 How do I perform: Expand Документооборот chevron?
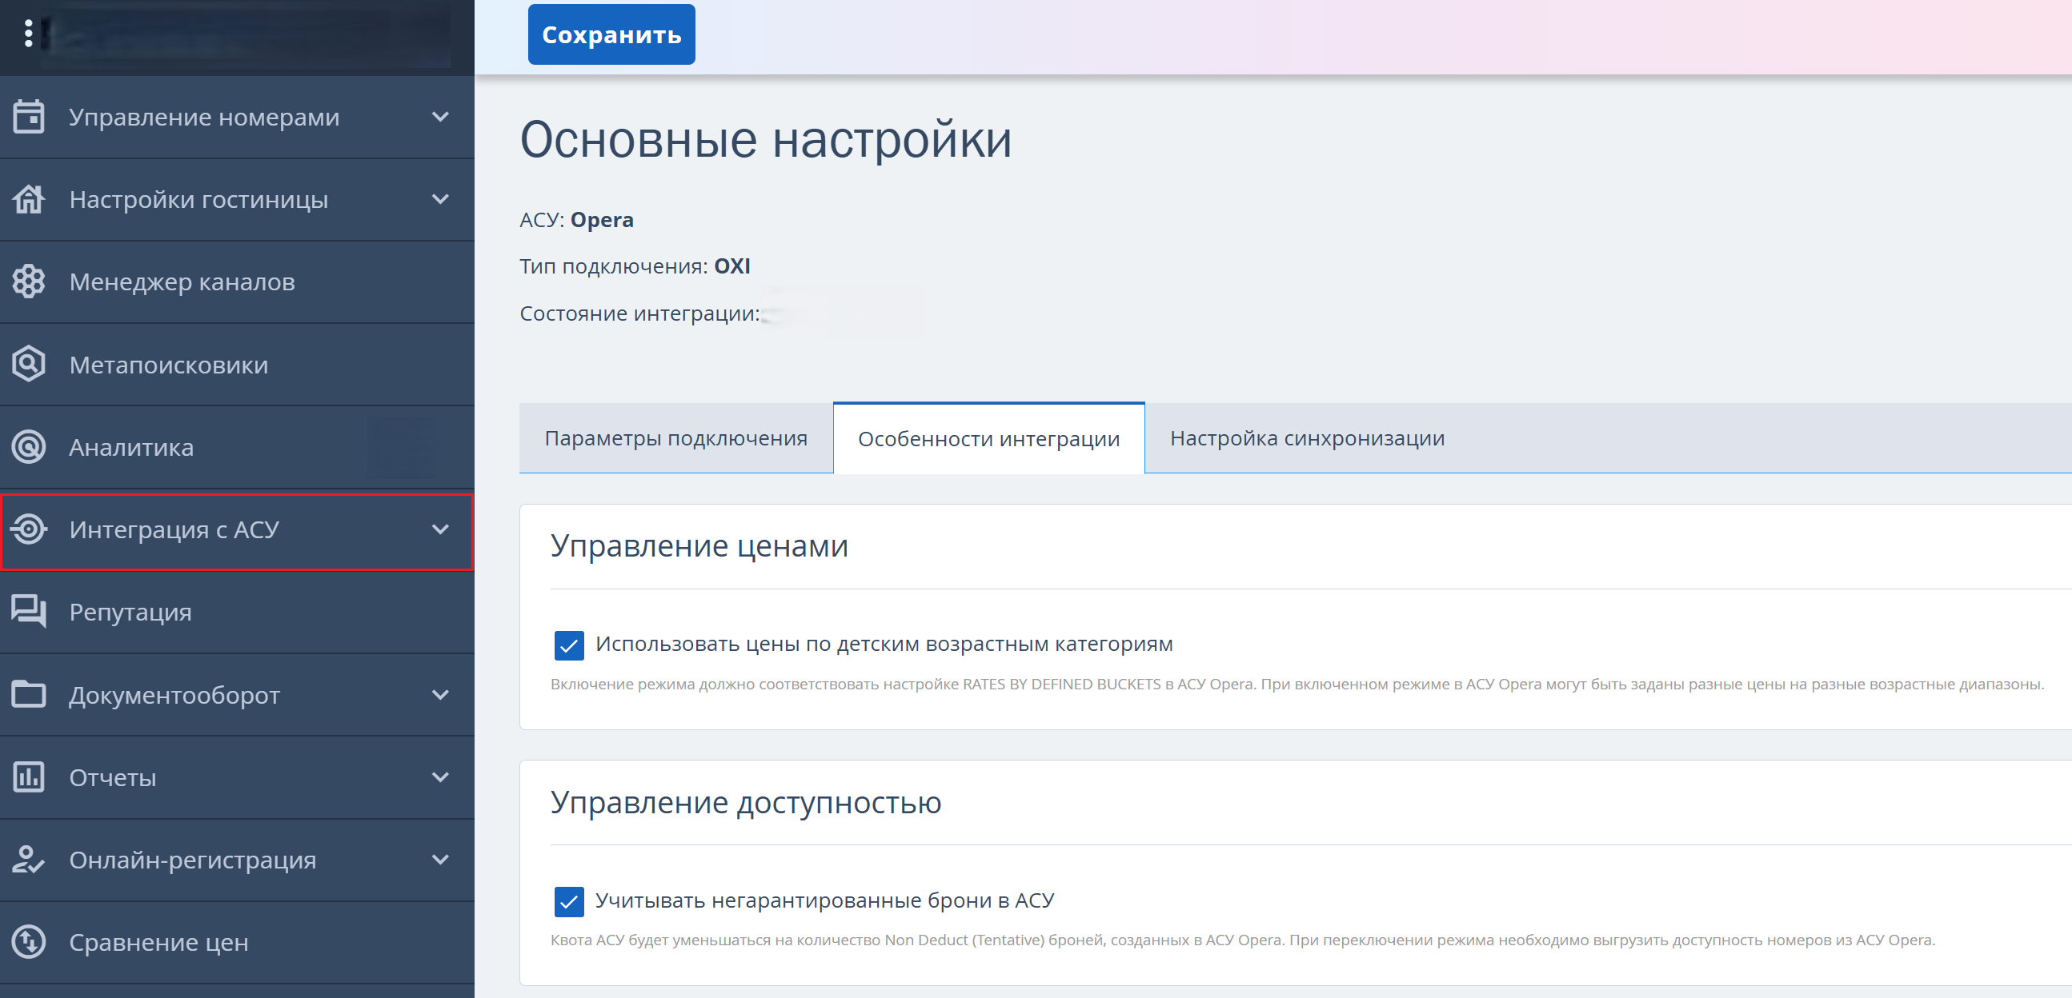point(440,695)
